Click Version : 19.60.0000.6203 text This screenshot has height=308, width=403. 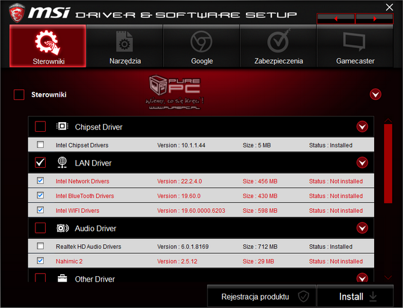tap(191, 211)
